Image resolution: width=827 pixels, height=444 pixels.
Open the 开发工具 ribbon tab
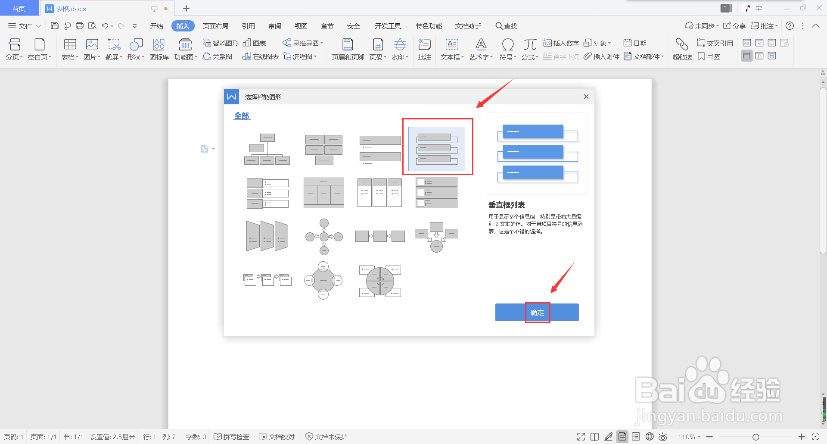[388, 26]
